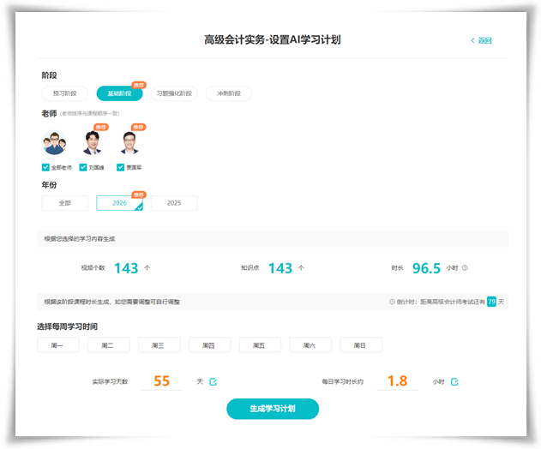Click the edit icon beside 实际学习天数
541x449 pixels.
(213, 381)
